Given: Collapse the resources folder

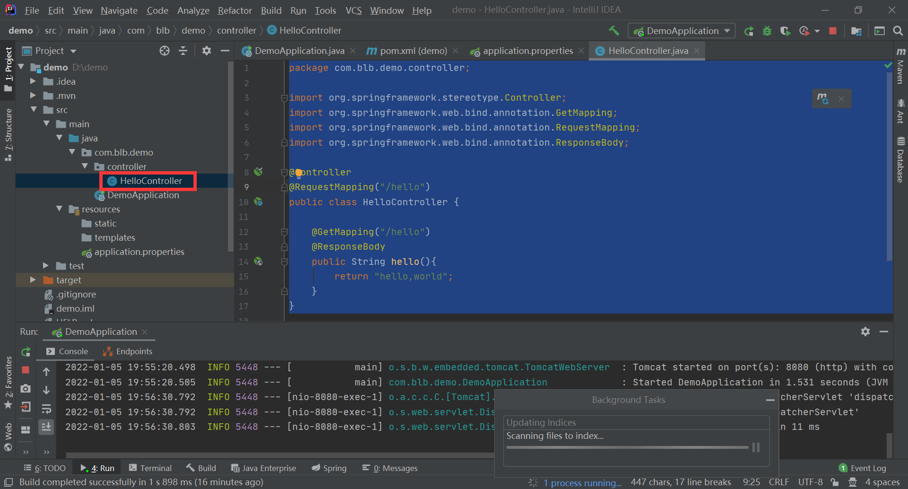Looking at the screenshot, I should click(x=60, y=209).
